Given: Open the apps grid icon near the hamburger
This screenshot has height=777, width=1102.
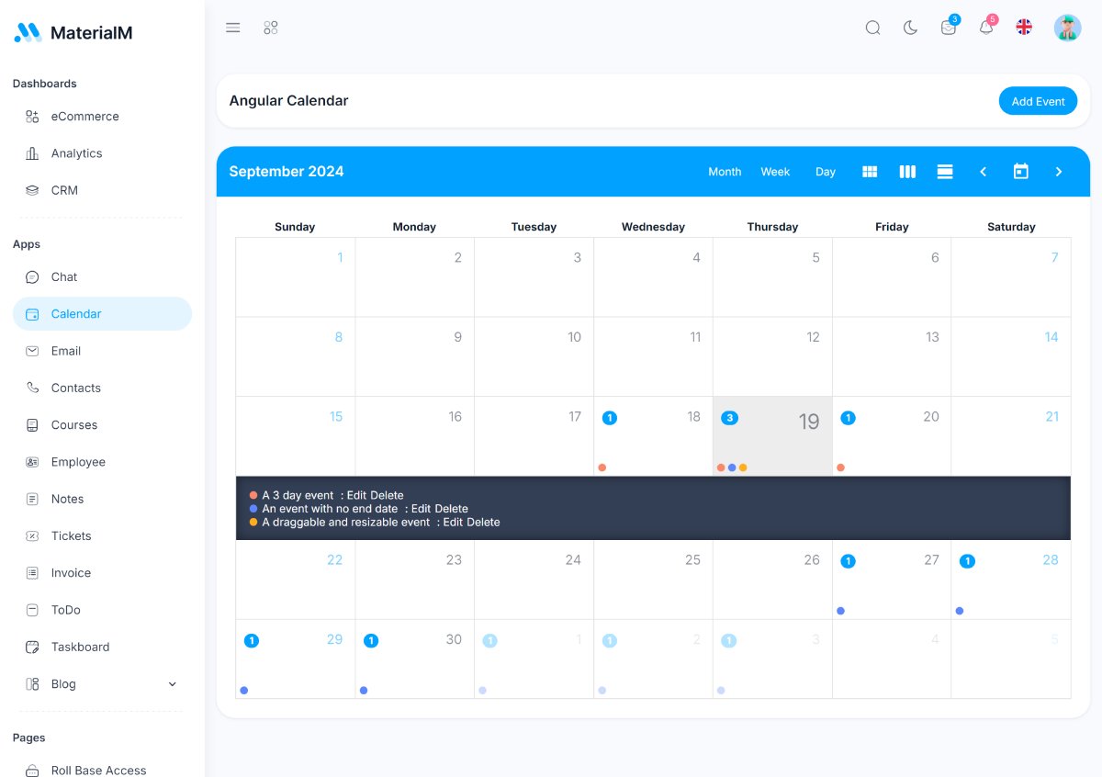Looking at the screenshot, I should 271,28.
